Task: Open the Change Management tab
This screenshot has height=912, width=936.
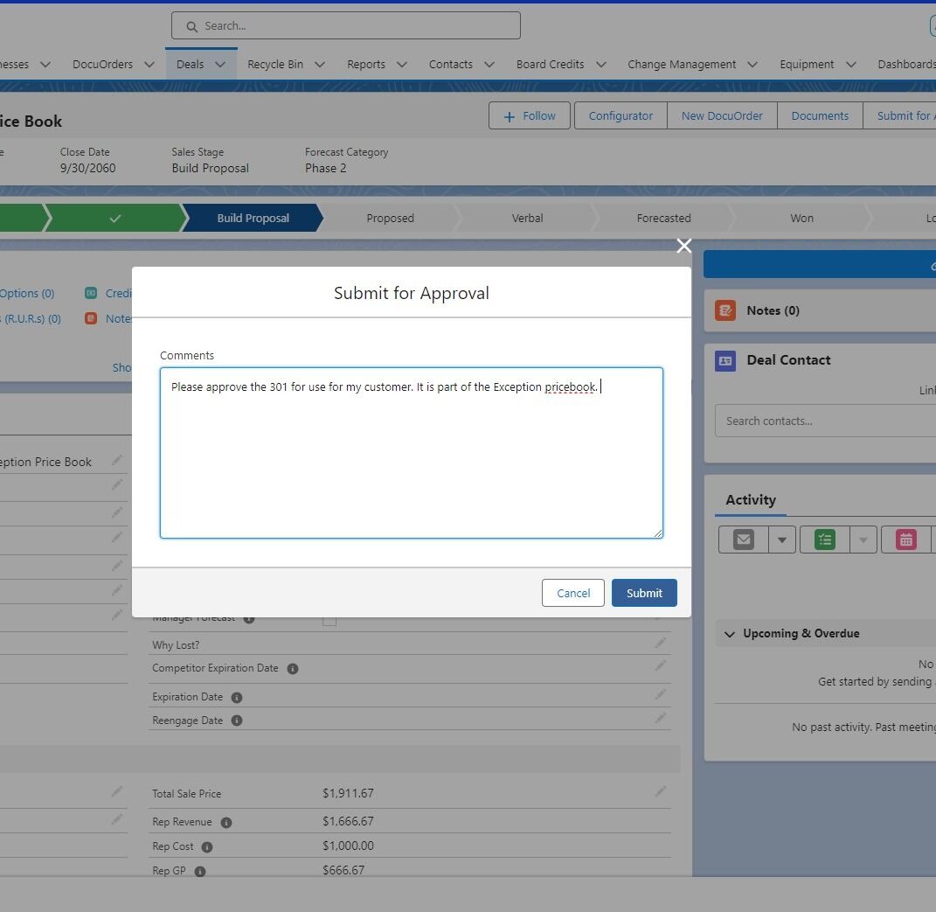Action: click(x=682, y=64)
